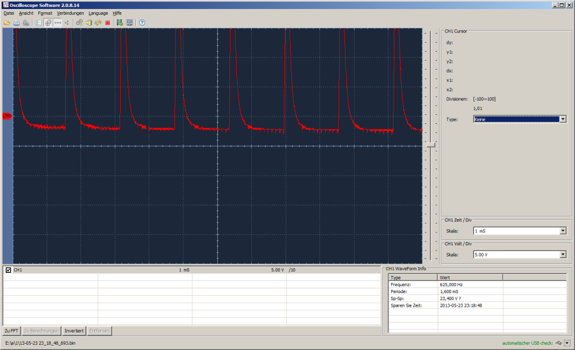
Task: Click the horizontal cursor arrows toolbar icon
Action: [57, 22]
